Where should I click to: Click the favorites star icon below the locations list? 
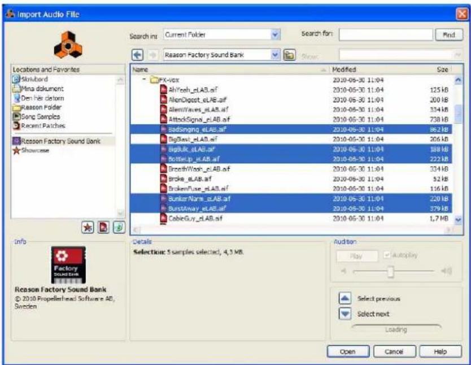click(x=88, y=227)
